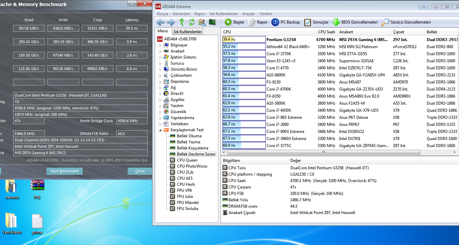Open the Rapor report toolbar button

point(258,22)
